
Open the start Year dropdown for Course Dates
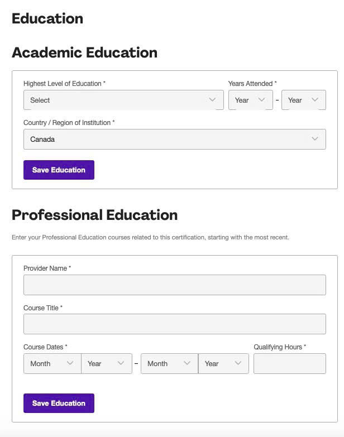[106, 363]
